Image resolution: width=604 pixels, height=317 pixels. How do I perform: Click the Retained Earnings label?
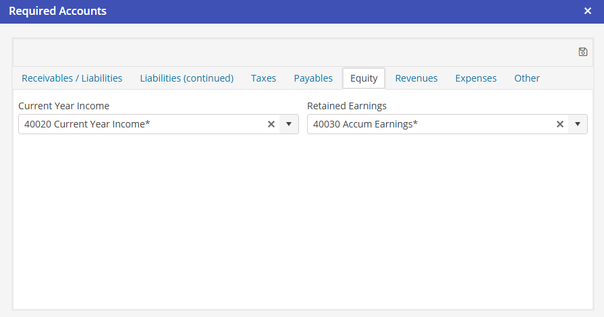click(x=347, y=106)
